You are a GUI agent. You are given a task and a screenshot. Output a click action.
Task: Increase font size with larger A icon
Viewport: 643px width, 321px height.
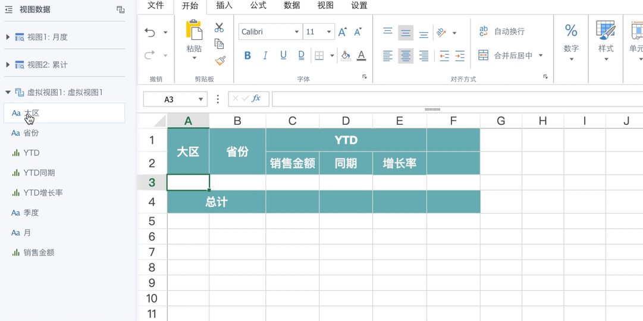click(343, 32)
